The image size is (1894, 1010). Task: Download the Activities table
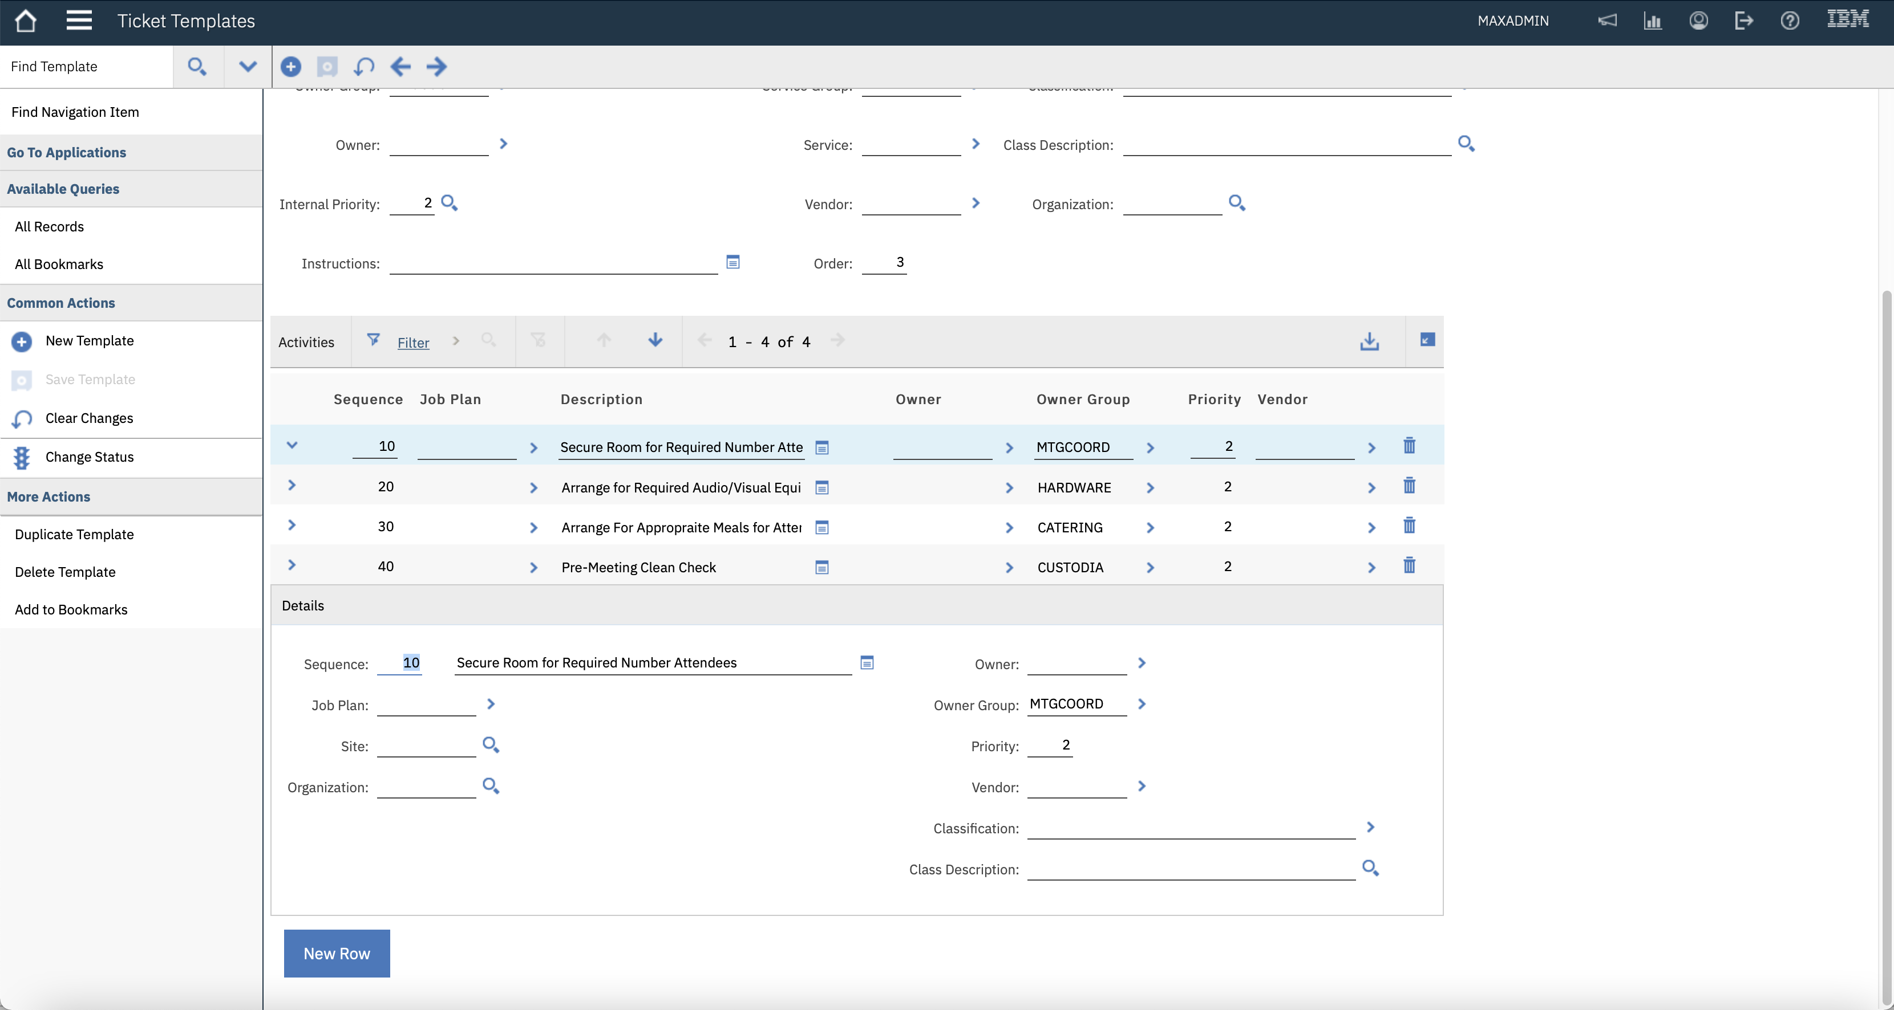pyautogui.click(x=1369, y=341)
